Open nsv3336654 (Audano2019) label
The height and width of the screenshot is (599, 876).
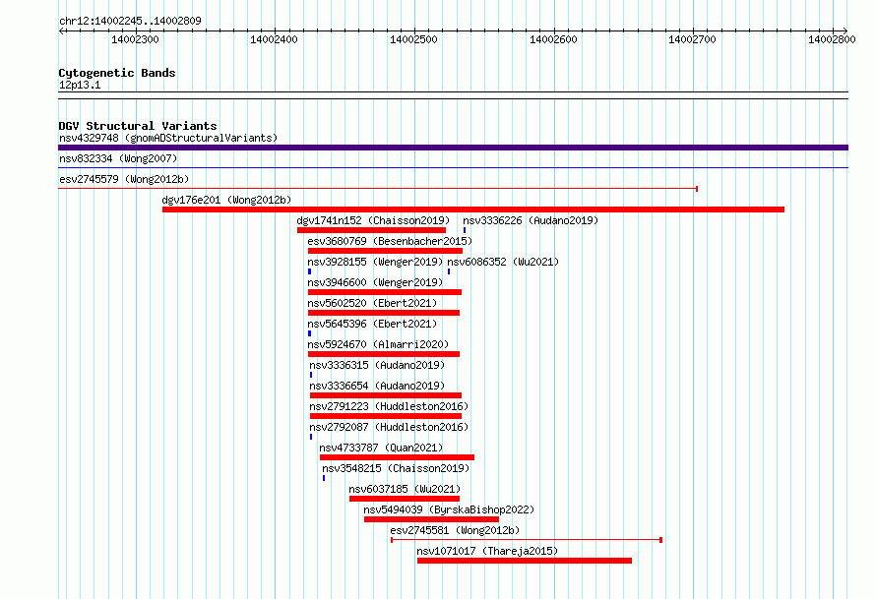pyautogui.click(x=377, y=386)
